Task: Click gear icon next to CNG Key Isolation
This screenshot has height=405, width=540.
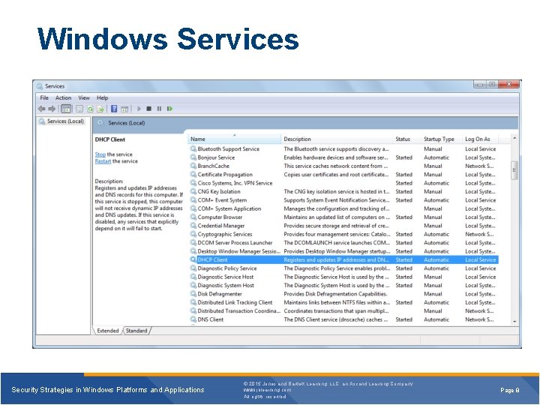Action: tap(193, 191)
